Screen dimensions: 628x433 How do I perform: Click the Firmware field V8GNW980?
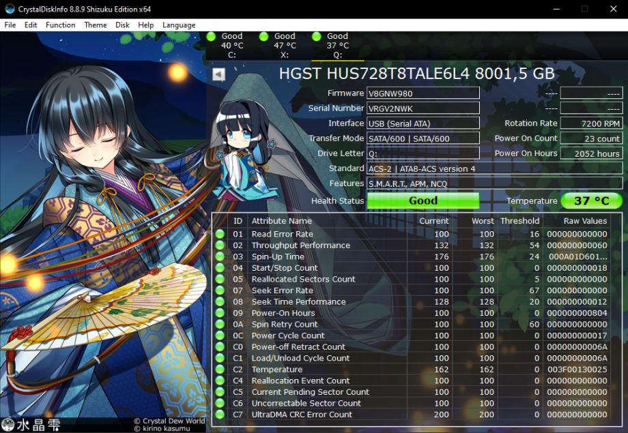[x=423, y=93]
